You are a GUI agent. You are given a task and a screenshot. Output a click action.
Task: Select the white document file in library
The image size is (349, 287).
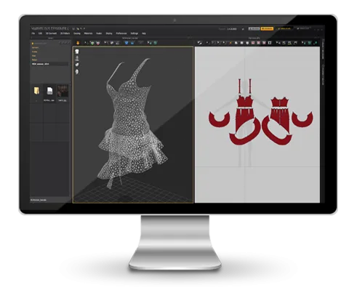[49, 91]
